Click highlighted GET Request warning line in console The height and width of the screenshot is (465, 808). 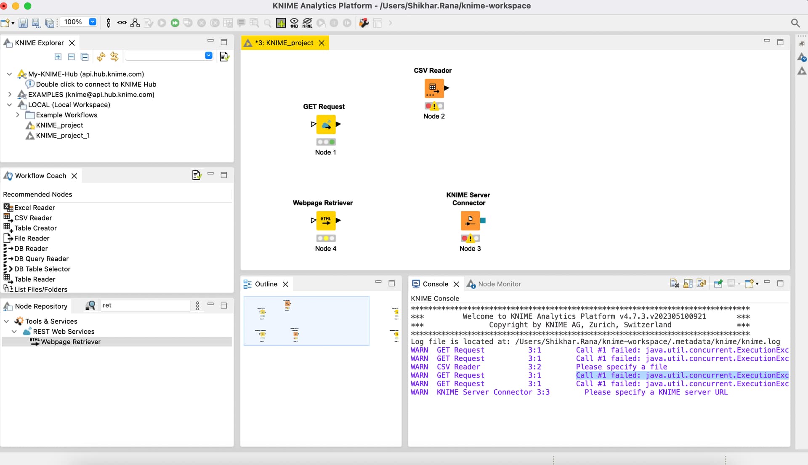[x=600, y=375]
